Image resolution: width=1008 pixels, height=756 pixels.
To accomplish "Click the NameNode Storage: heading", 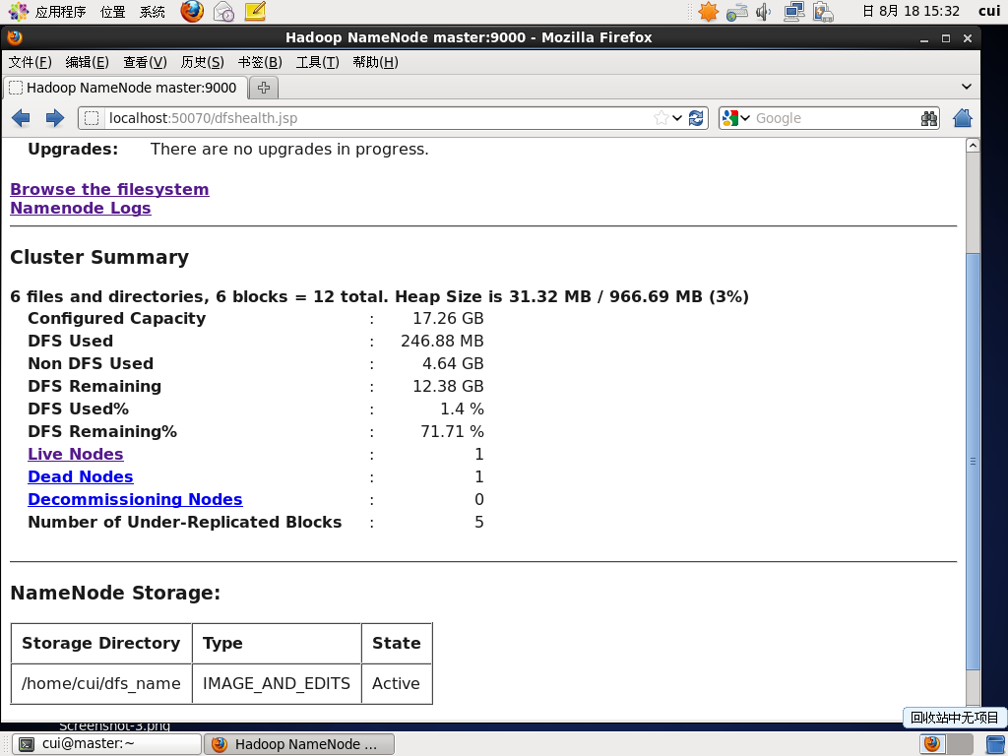I will (x=115, y=593).
